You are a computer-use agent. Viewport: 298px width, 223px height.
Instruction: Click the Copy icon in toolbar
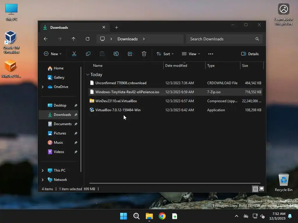coord(88,54)
